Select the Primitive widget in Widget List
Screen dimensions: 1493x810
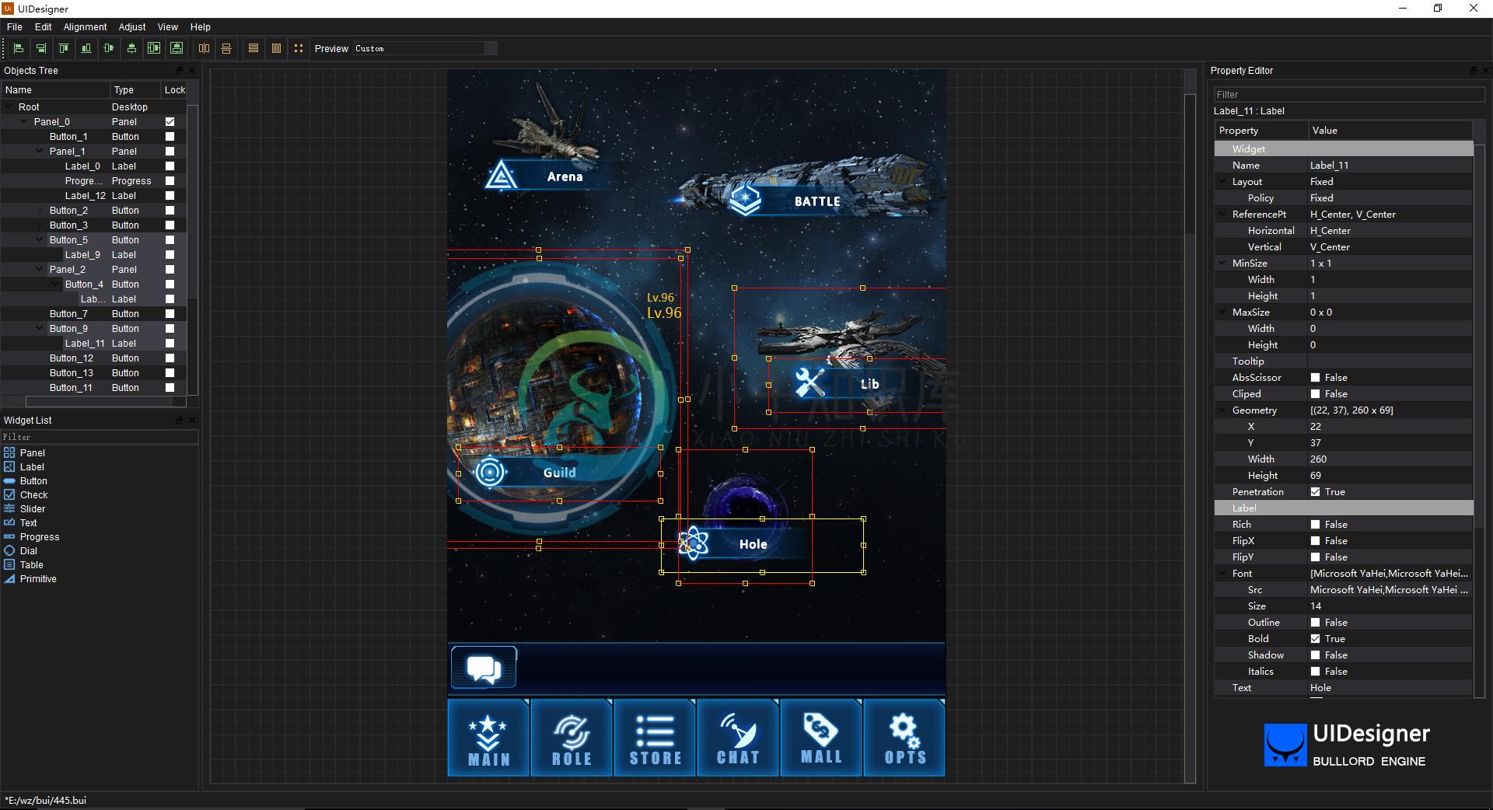38,578
